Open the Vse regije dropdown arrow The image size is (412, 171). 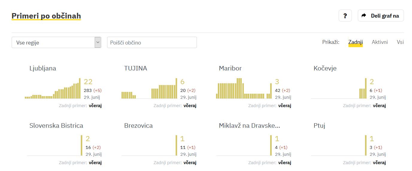point(98,42)
